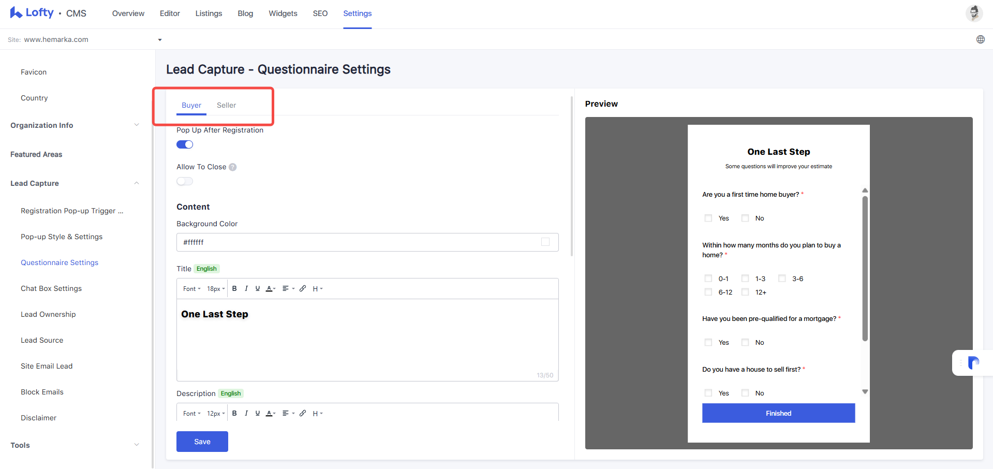Open heading menu in Description editor toolbar

[x=318, y=414]
